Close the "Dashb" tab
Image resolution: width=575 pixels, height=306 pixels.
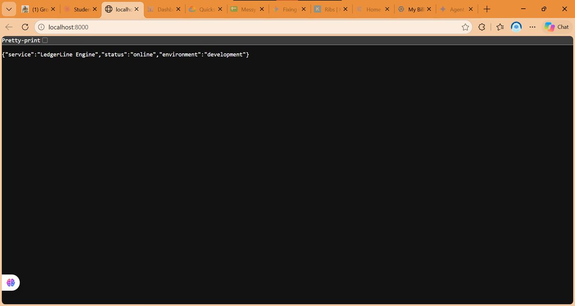tap(178, 9)
